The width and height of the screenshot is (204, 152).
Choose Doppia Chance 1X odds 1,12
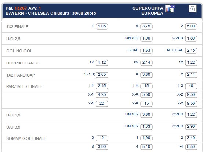tap(102, 63)
